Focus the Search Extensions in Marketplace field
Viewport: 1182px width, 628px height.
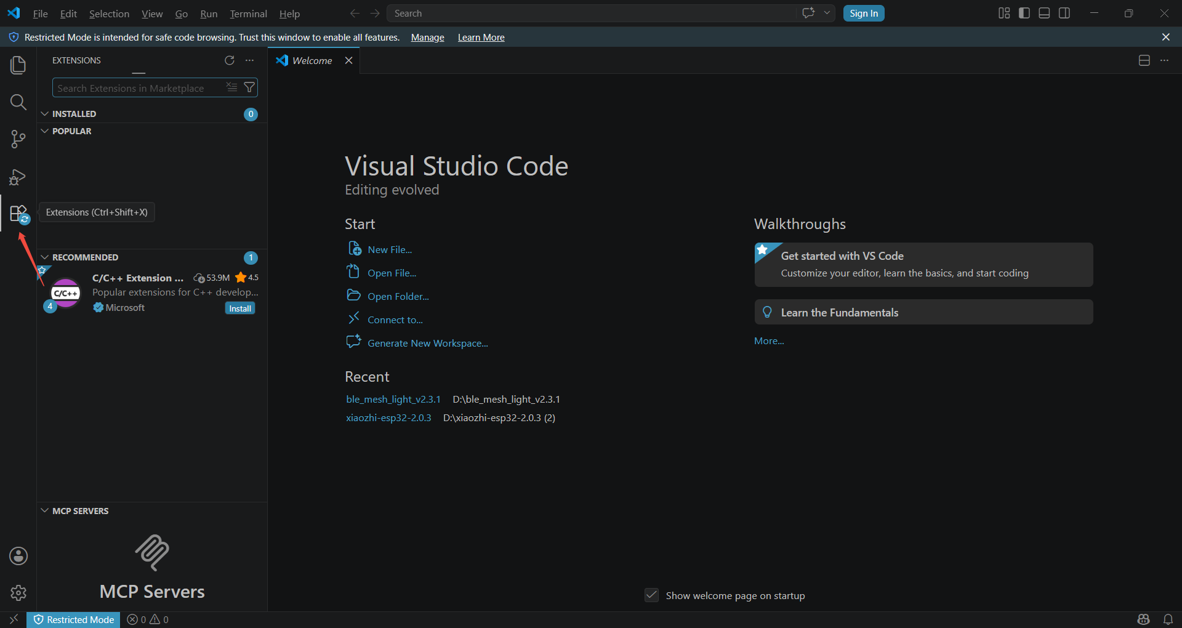coord(139,88)
